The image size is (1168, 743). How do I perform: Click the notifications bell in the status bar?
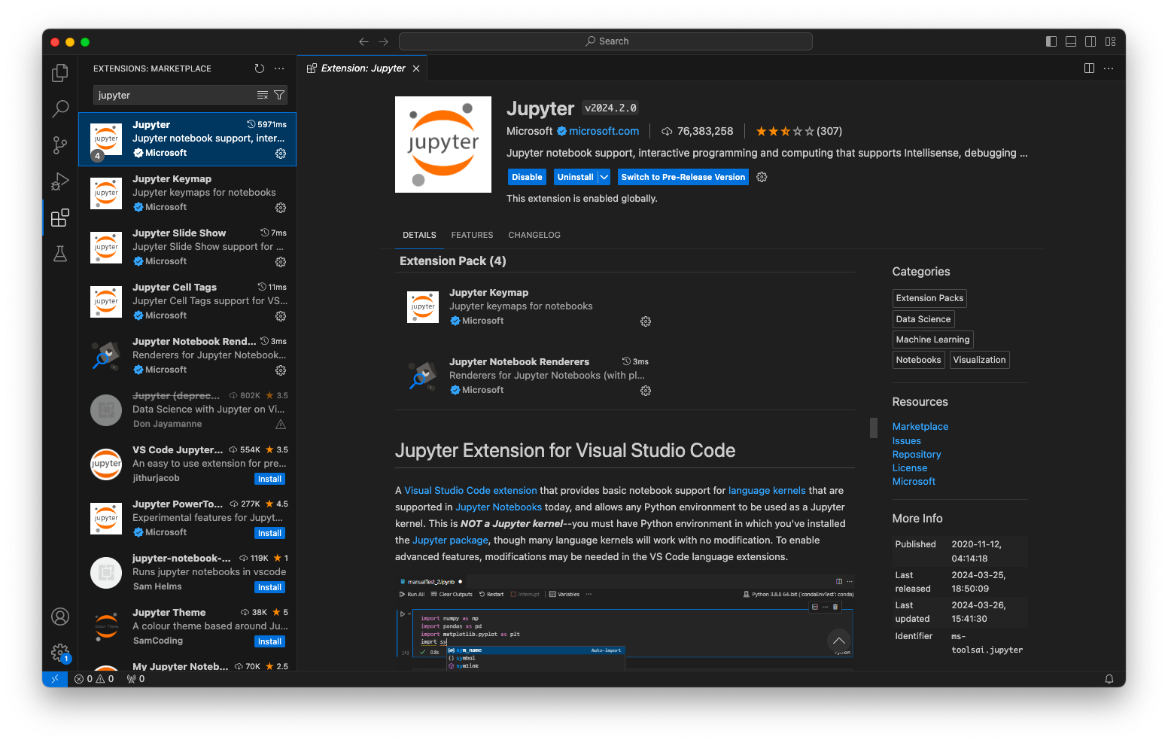tap(1109, 678)
